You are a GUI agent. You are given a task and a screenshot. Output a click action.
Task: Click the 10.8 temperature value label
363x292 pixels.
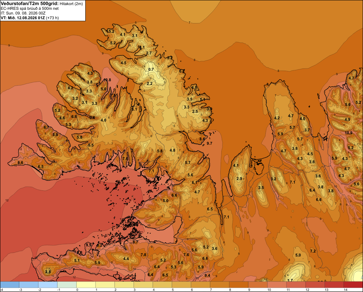(x=107, y=80)
